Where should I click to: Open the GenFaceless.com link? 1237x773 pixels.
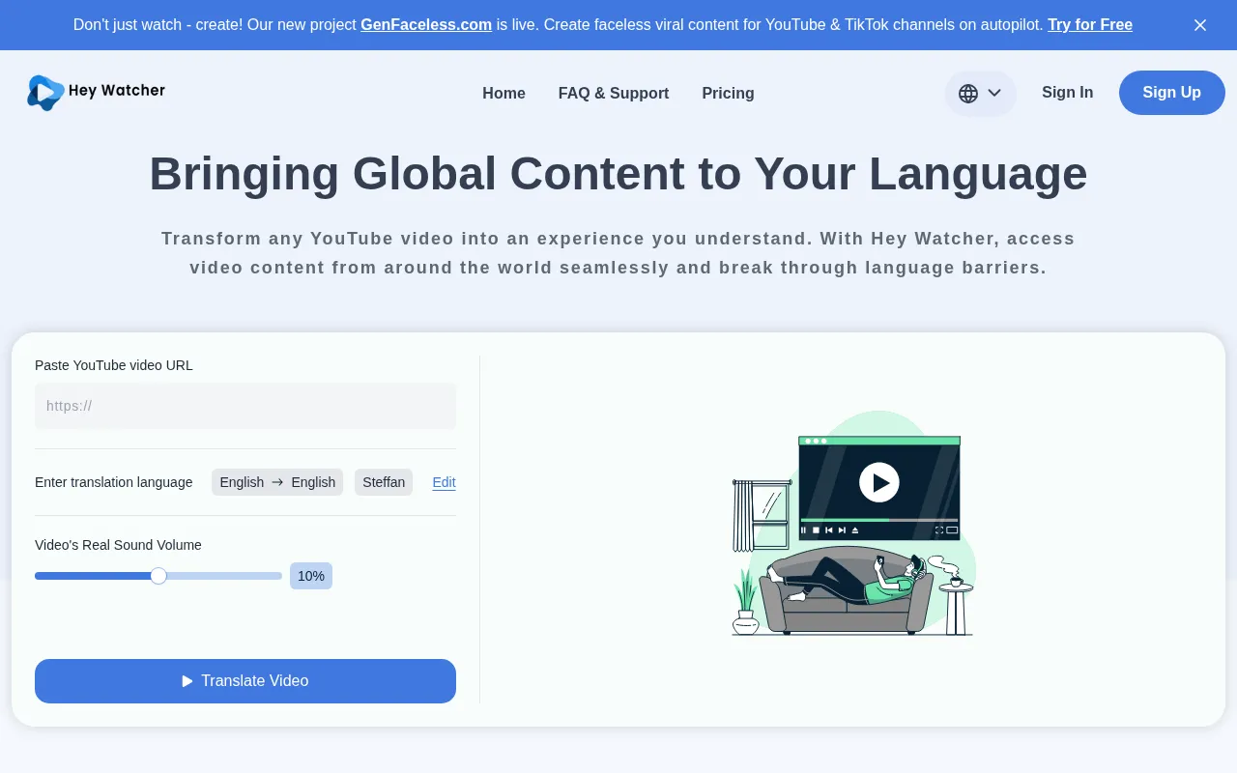[426, 25]
